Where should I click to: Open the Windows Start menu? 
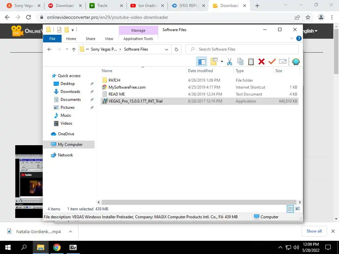(8, 247)
